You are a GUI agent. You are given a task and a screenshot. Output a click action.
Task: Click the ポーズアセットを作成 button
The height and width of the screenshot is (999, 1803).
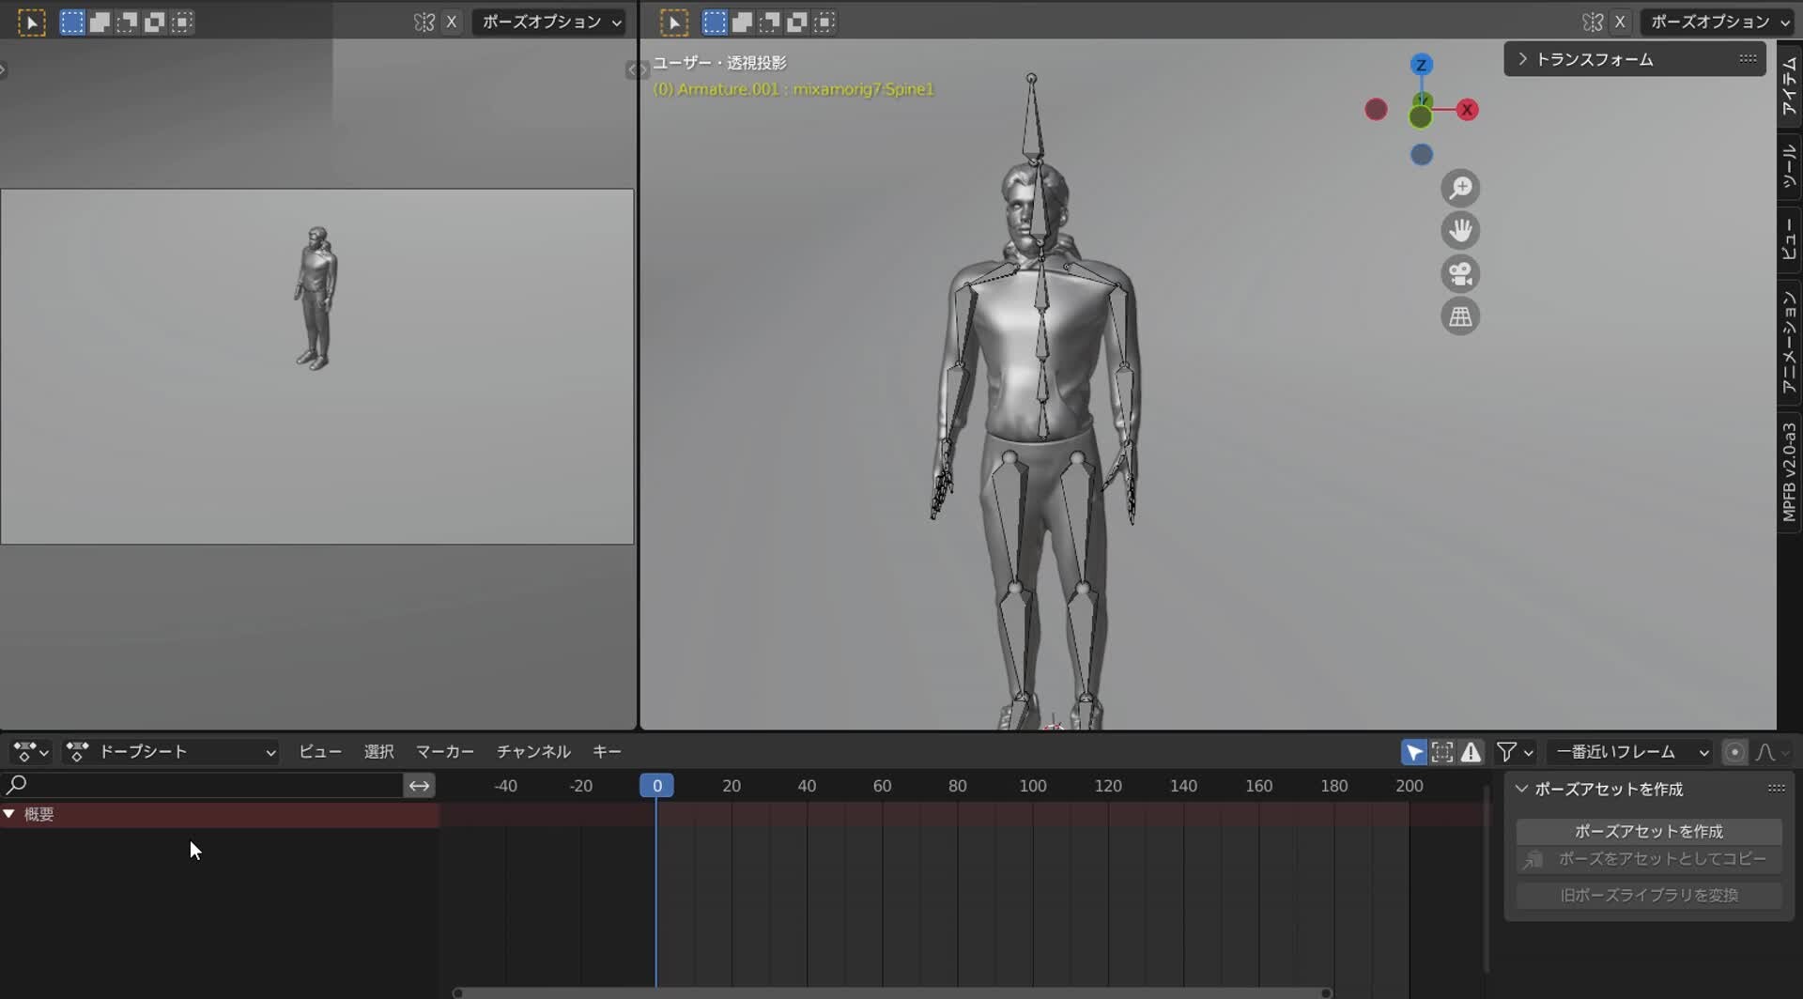tap(1648, 830)
